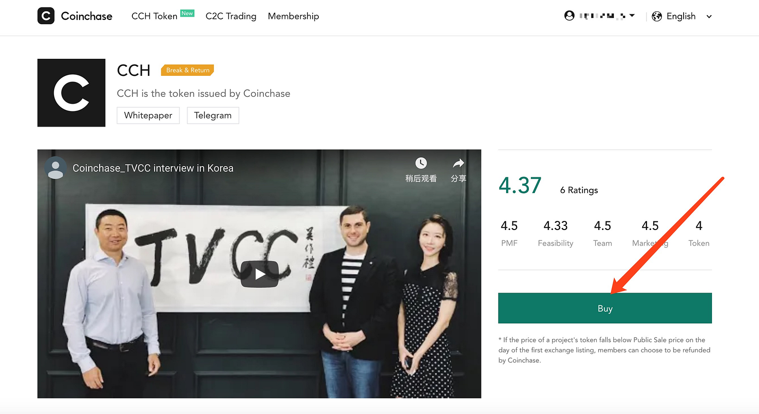
Task: Play the TVCC interview video
Action: coord(259,274)
